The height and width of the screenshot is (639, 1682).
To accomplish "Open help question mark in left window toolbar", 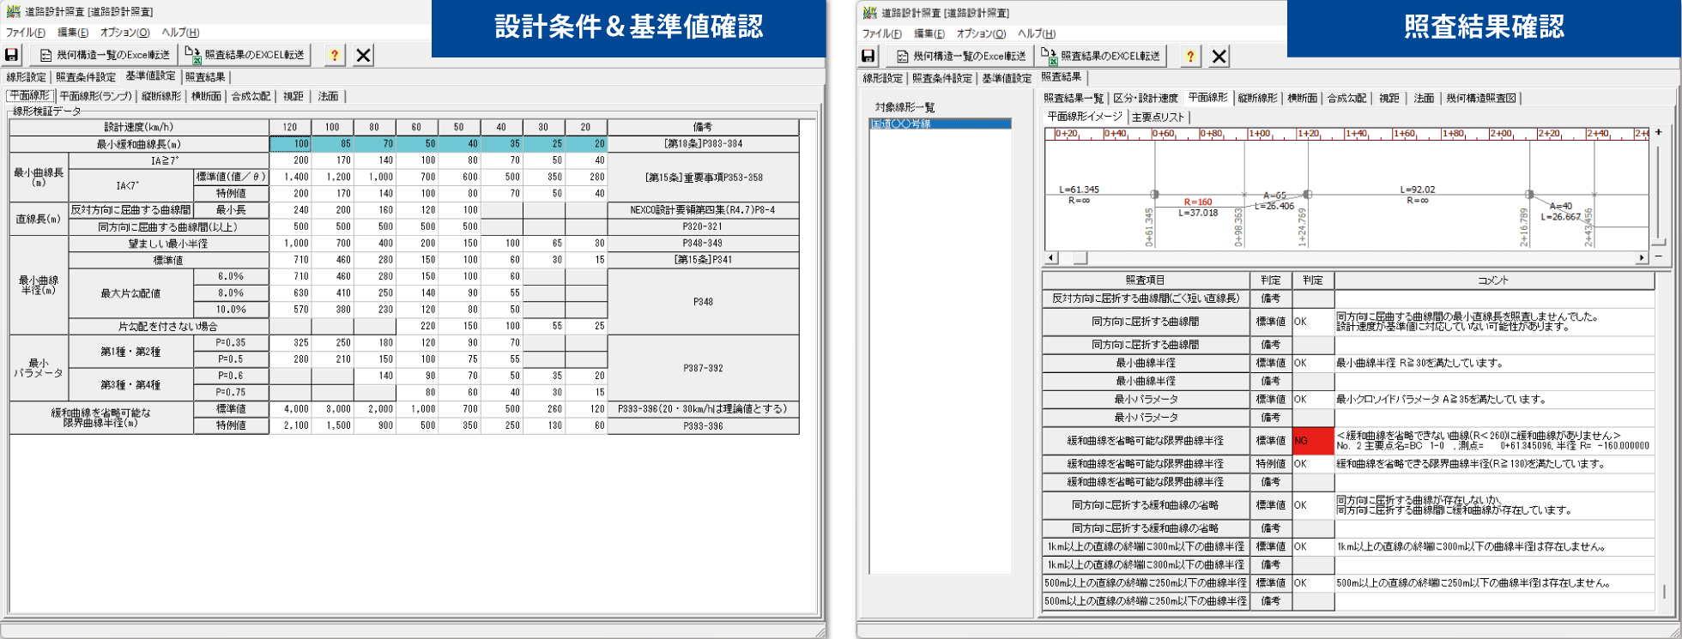I will tap(335, 55).
